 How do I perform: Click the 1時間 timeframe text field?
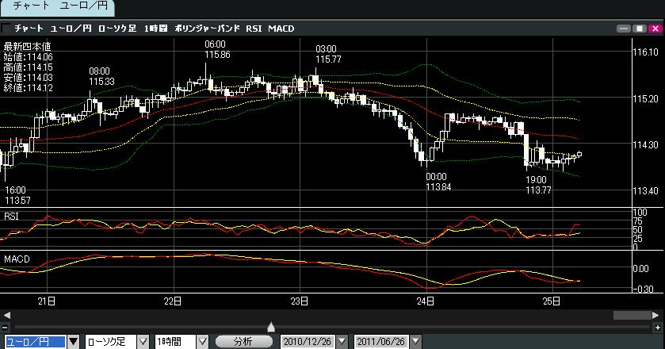175,341
